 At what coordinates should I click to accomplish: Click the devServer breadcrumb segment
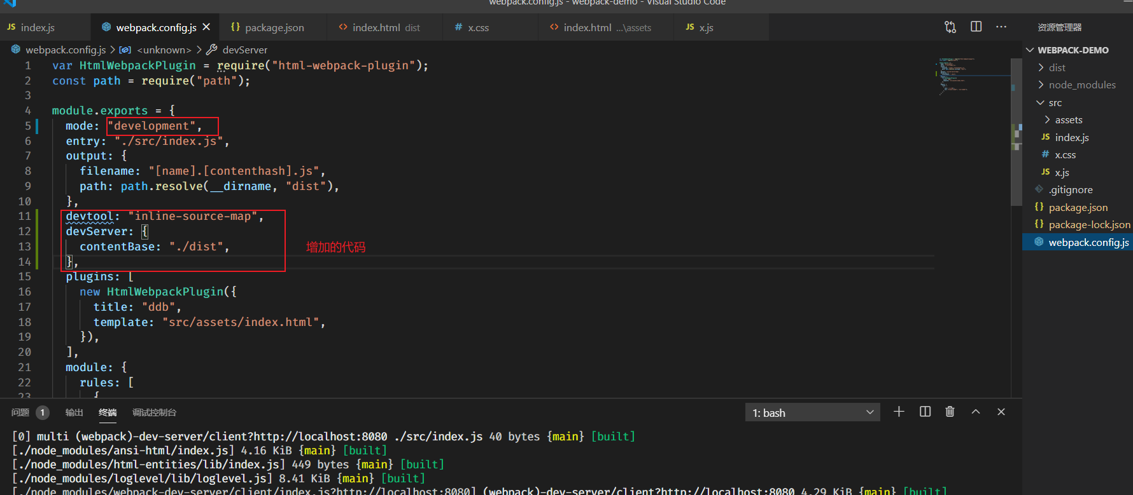(x=244, y=50)
